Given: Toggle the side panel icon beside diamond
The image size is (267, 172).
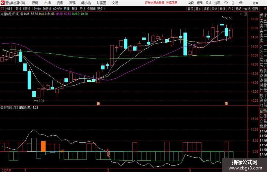Looking at the screenshot, I should coord(245,14).
